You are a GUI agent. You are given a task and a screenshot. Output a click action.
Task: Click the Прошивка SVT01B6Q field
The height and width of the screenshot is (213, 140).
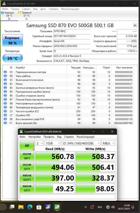[x=72, y=31]
